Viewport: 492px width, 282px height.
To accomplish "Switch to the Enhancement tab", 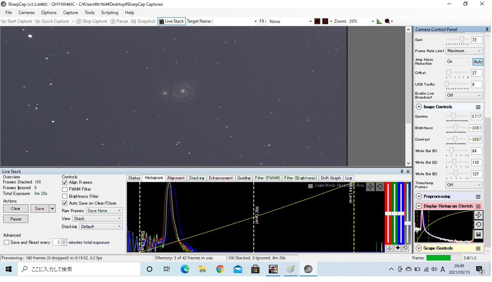I will pos(221,178).
